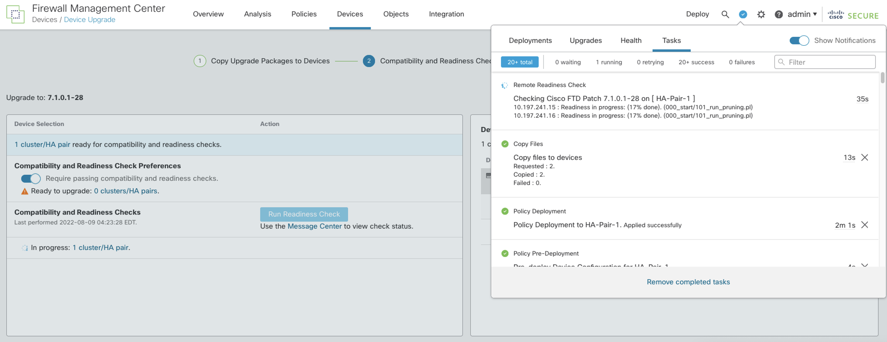Filter tasks by 20+ success
The height and width of the screenshot is (342, 887).
(x=696, y=62)
